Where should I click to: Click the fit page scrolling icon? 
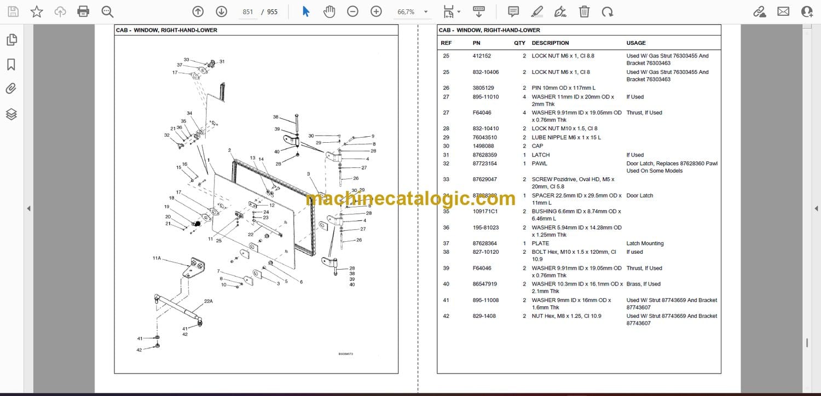click(x=449, y=11)
